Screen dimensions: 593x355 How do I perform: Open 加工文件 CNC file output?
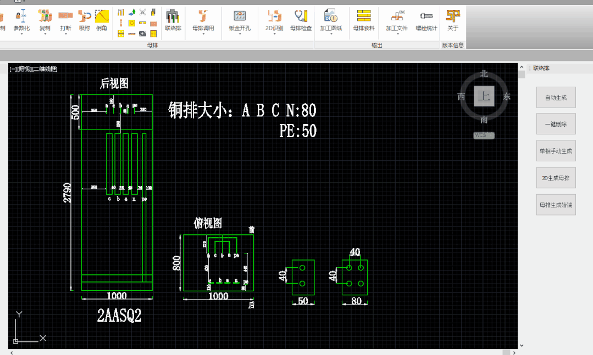pyautogui.click(x=397, y=20)
